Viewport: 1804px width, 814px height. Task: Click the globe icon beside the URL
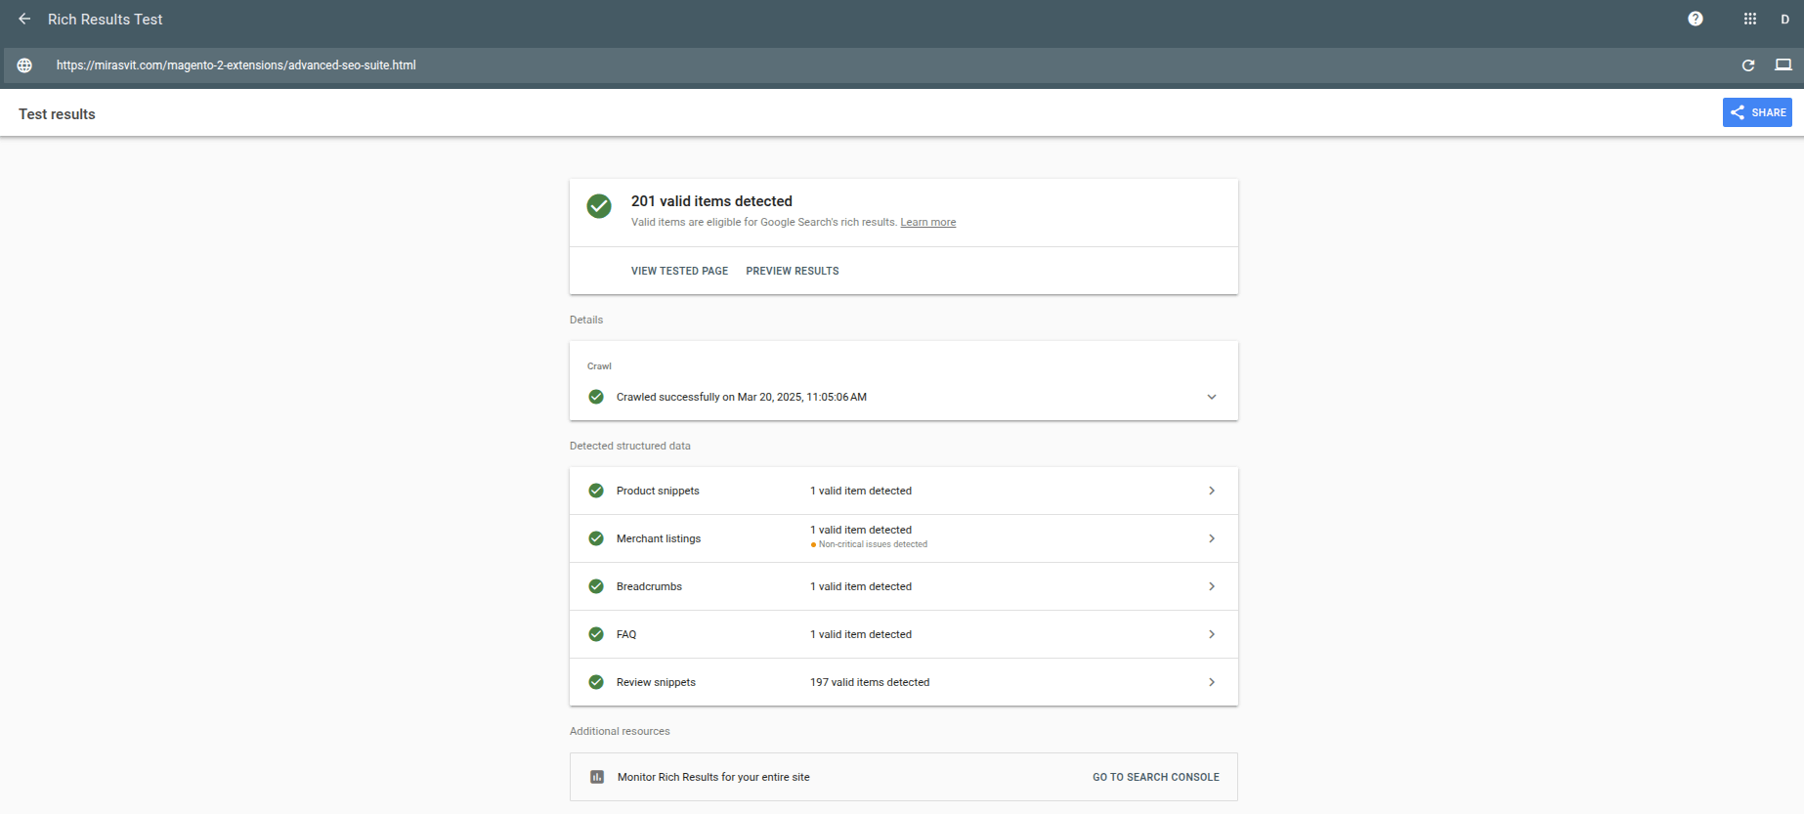coord(24,65)
